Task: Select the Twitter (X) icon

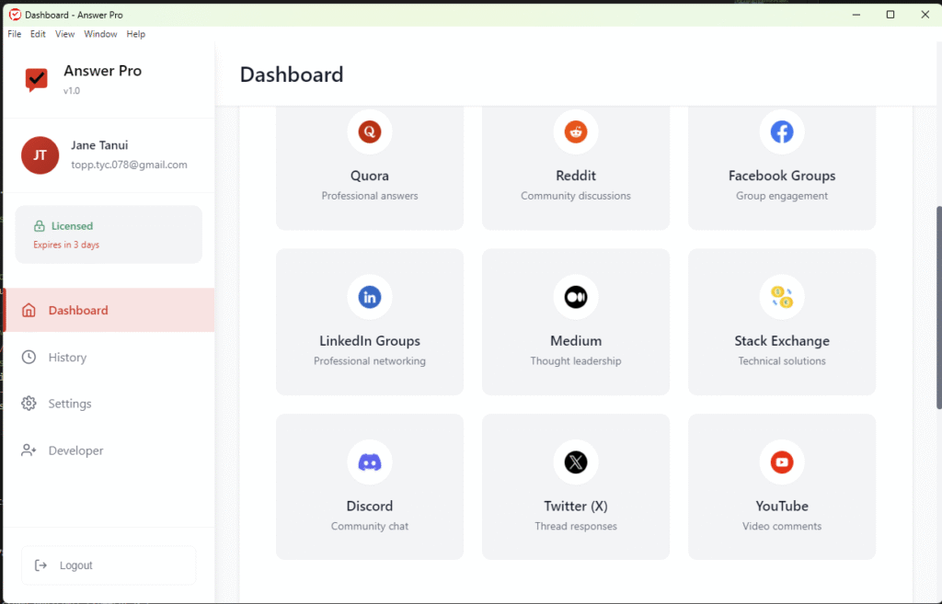Action: 576,462
